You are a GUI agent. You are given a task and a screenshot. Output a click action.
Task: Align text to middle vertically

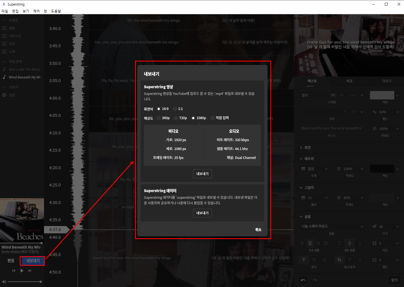tap(350, 243)
